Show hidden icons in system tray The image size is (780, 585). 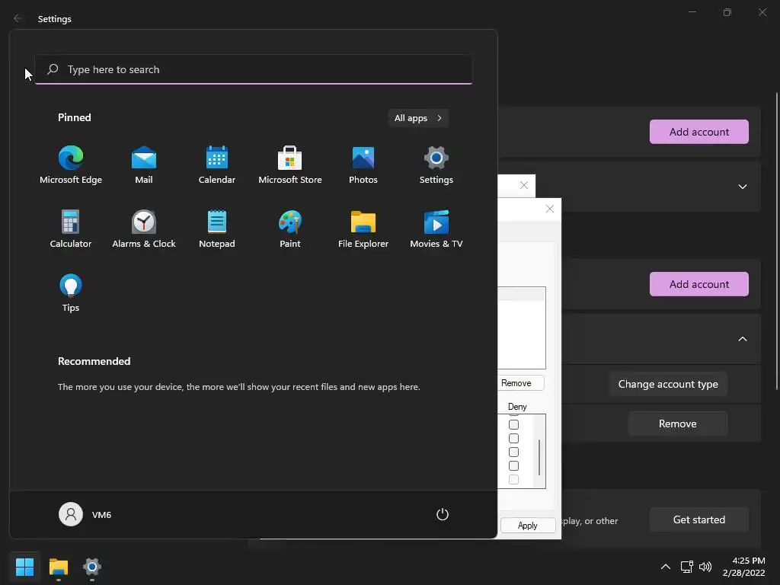(665, 567)
